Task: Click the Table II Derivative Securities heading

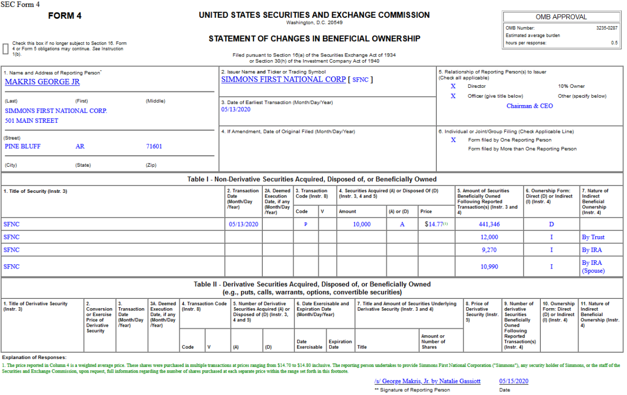Action: coord(312,288)
